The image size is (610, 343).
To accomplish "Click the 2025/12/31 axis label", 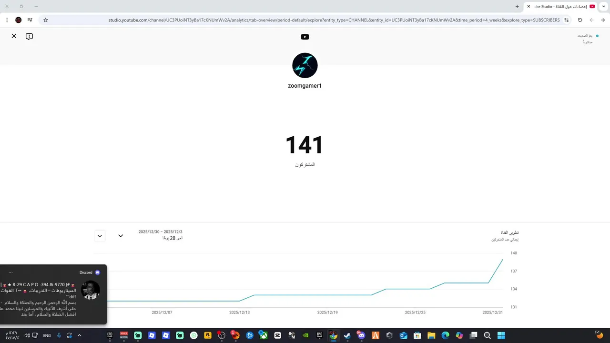I will click(x=493, y=313).
